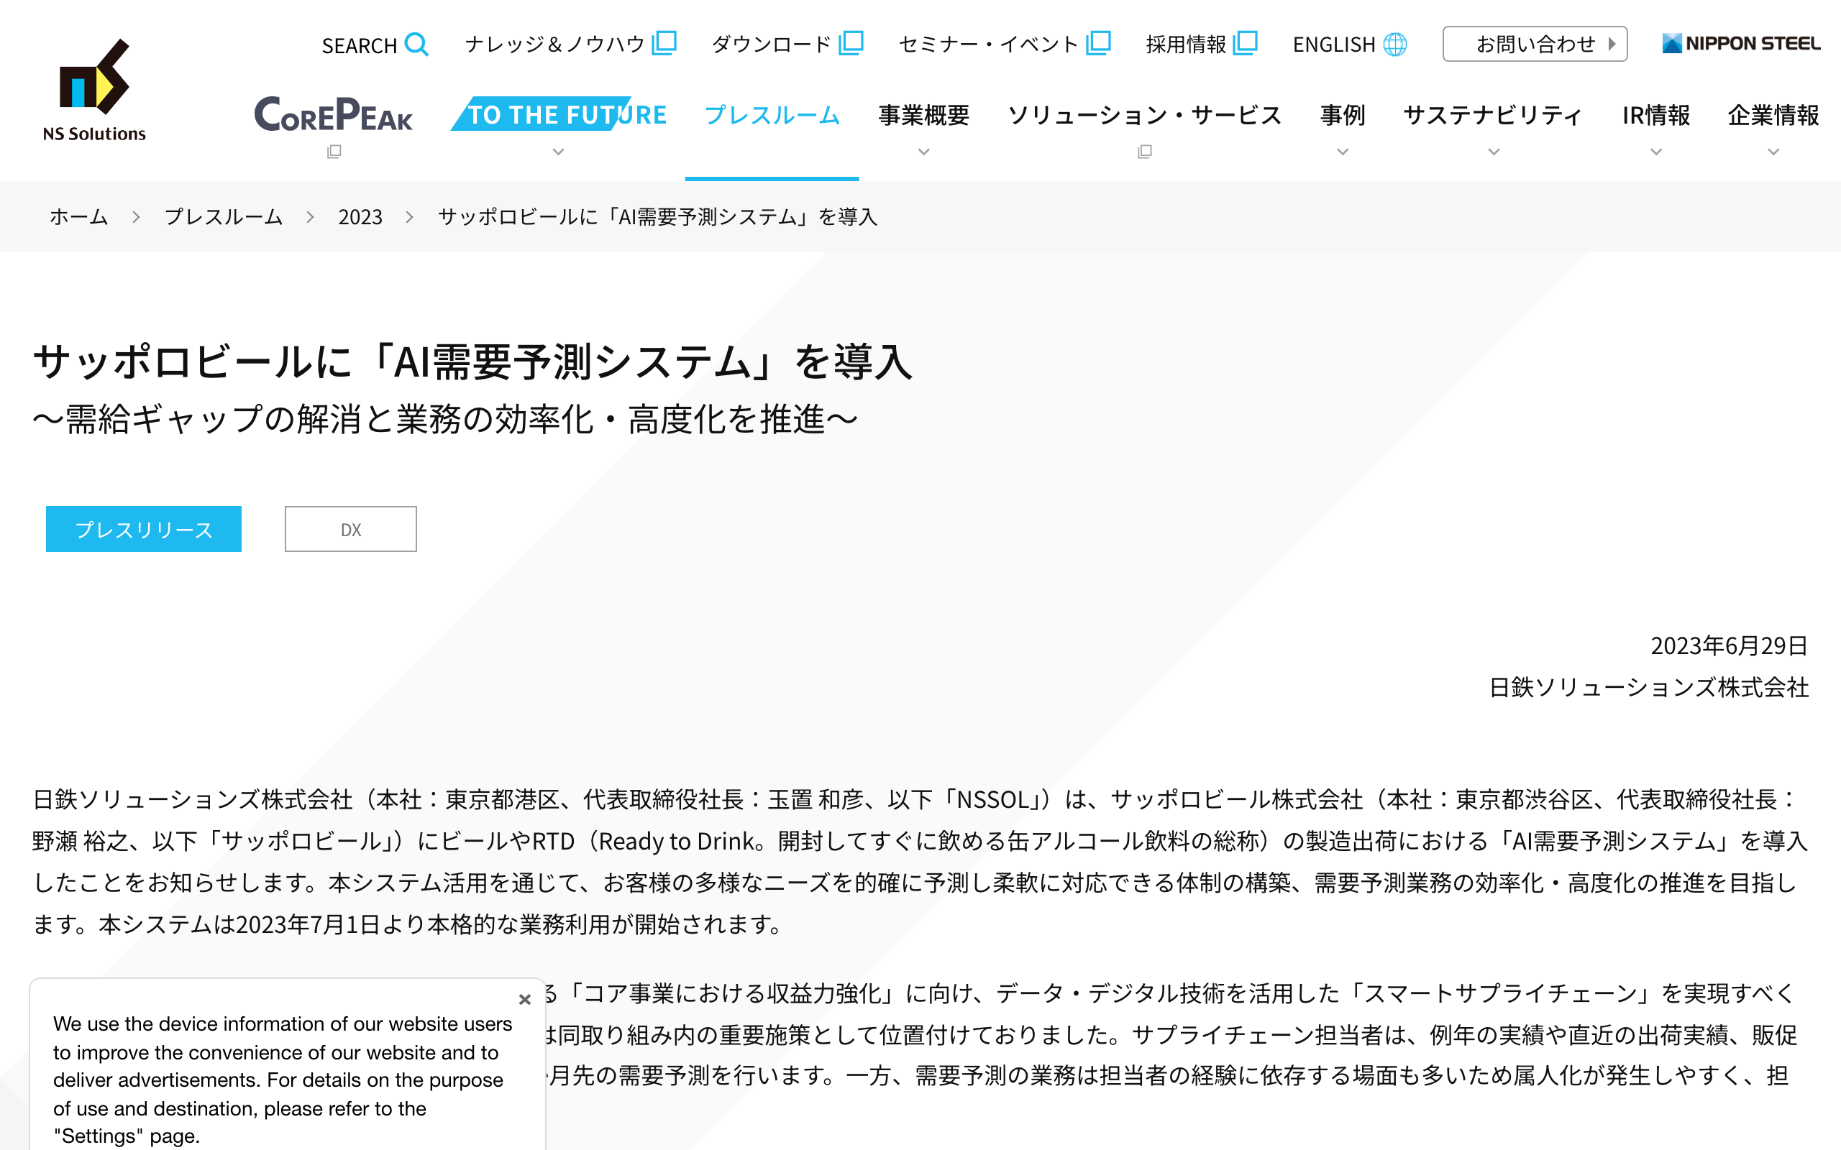Image resolution: width=1841 pixels, height=1150 pixels.
Task: Open the 事例 menu item
Action: click(x=1343, y=115)
